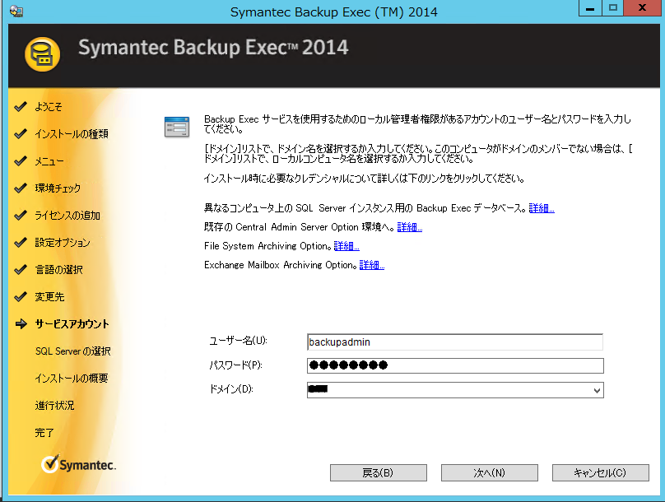The height and width of the screenshot is (502, 665).
Task: Select the メニュー step
Action: pyautogui.click(x=49, y=161)
